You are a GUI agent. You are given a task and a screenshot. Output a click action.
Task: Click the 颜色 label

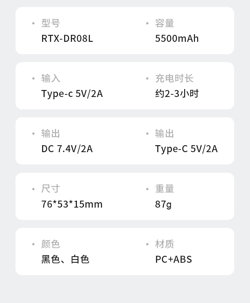[51, 244]
